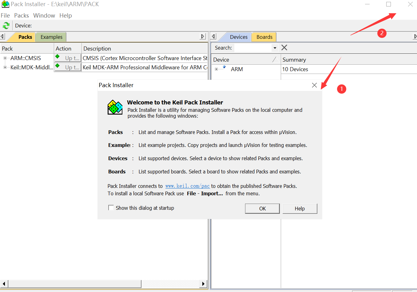Open the File menu
The height and width of the screenshot is (292, 417).
click(5, 15)
